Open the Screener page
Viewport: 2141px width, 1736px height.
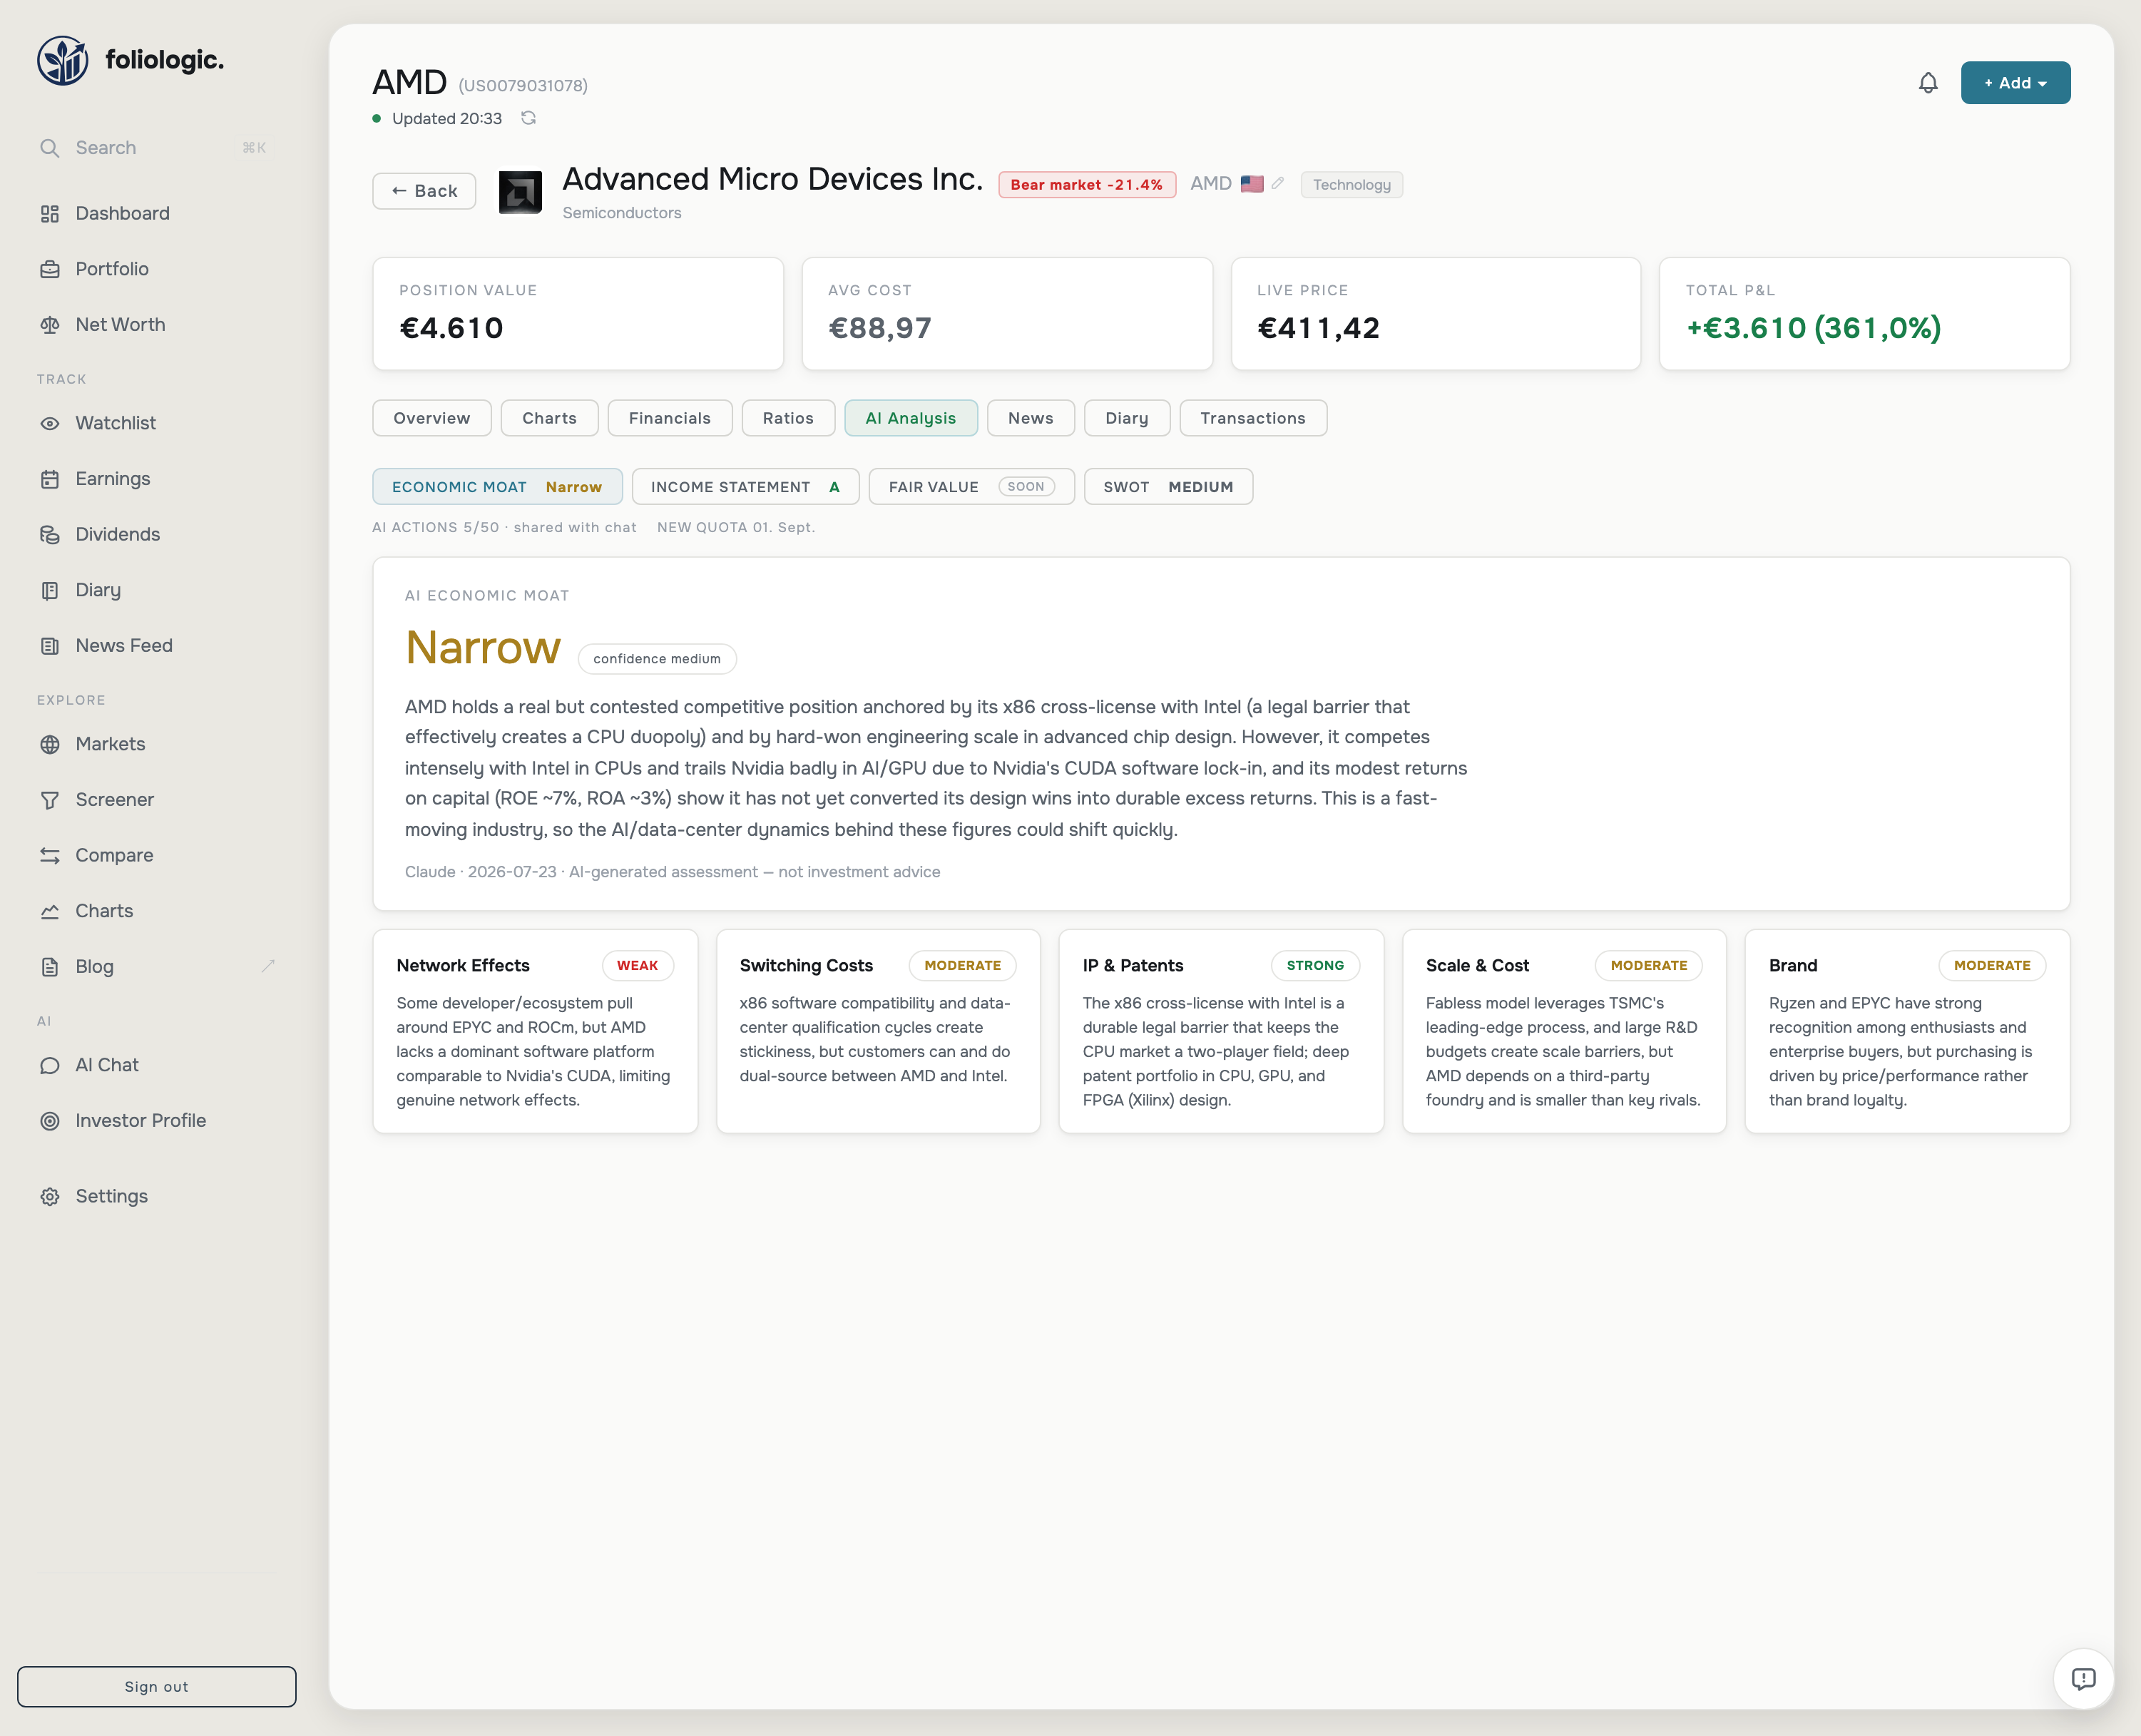coord(114,800)
